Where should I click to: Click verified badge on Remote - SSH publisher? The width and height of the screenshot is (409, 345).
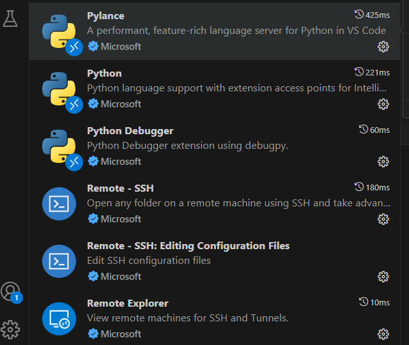(93, 218)
